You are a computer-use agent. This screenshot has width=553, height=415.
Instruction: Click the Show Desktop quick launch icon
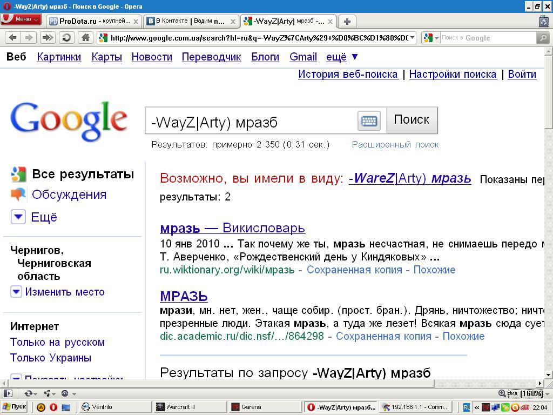click(x=65, y=407)
